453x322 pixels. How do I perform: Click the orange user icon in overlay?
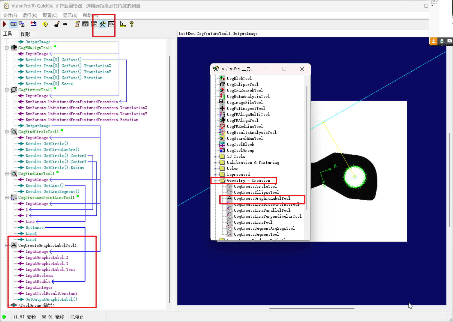[433, 41]
